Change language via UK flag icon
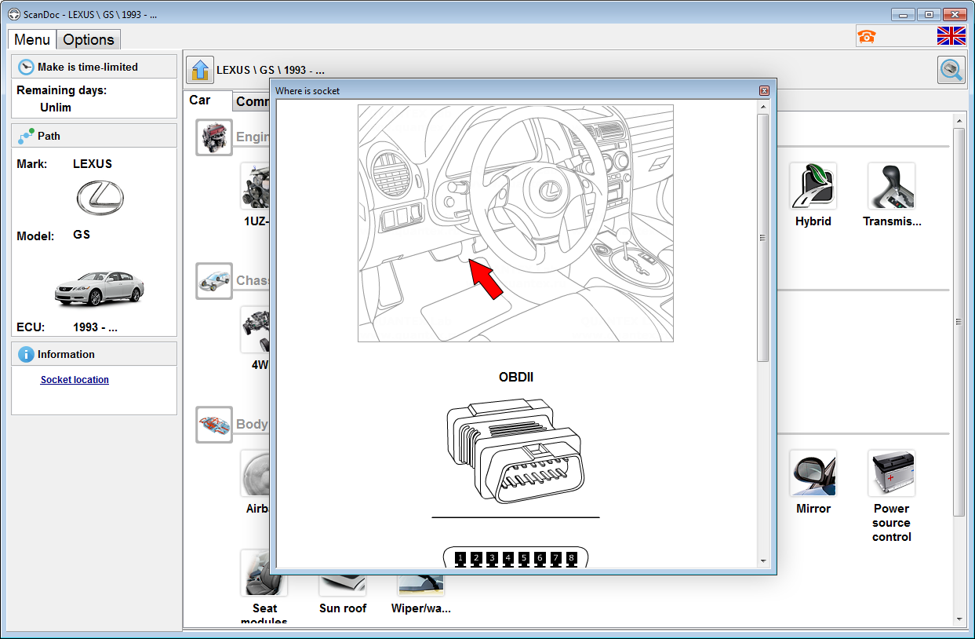975x639 pixels. tap(951, 36)
